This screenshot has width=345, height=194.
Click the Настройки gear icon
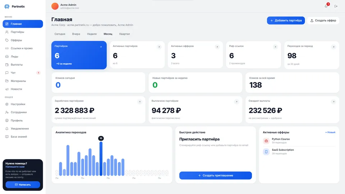[x=7, y=104]
